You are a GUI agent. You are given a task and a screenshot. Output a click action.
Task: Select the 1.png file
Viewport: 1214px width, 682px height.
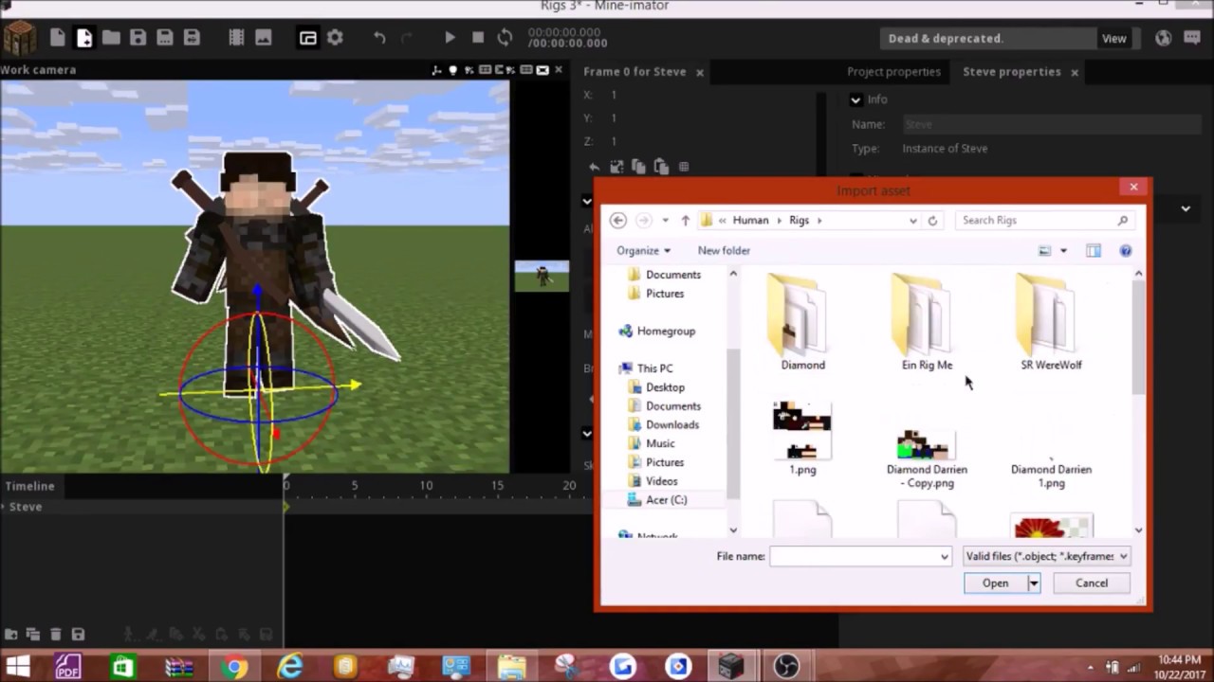(802, 438)
